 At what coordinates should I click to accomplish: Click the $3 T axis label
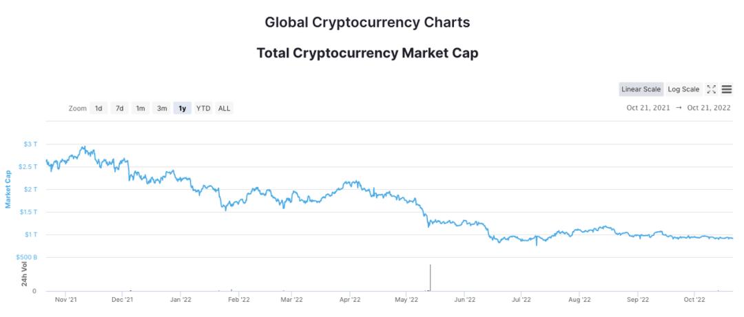[30, 144]
